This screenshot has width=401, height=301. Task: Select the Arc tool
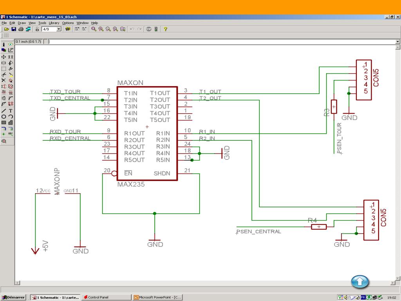[11, 117]
